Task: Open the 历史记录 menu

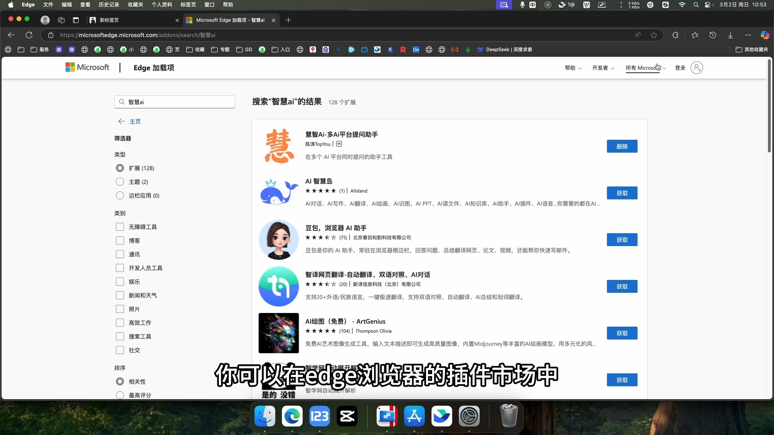Action: coord(109,5)
